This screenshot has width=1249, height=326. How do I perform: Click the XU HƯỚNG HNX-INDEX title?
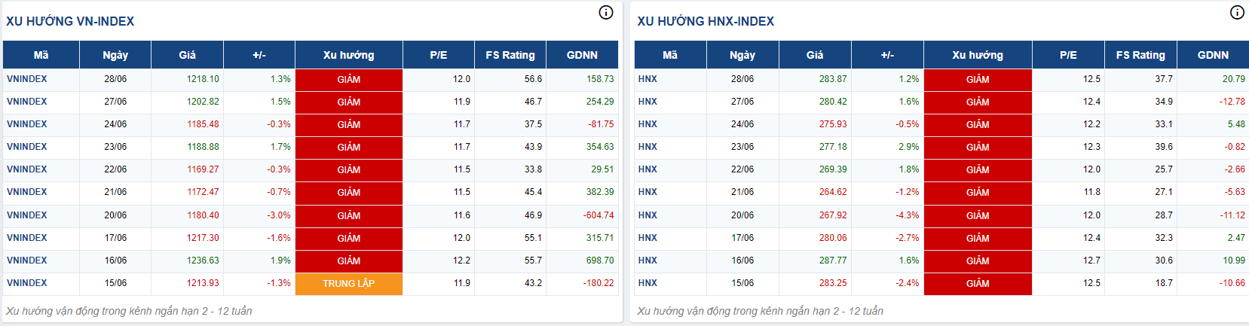(x=706, y=21)
